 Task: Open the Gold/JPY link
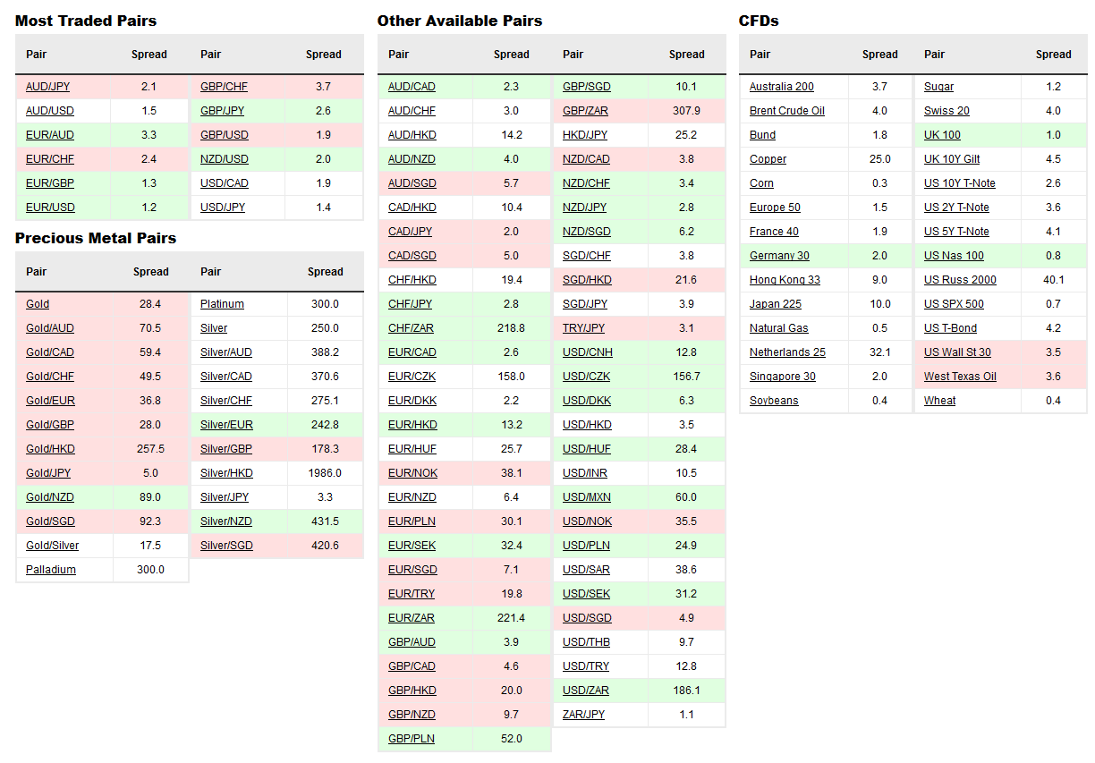coord(48,473)
